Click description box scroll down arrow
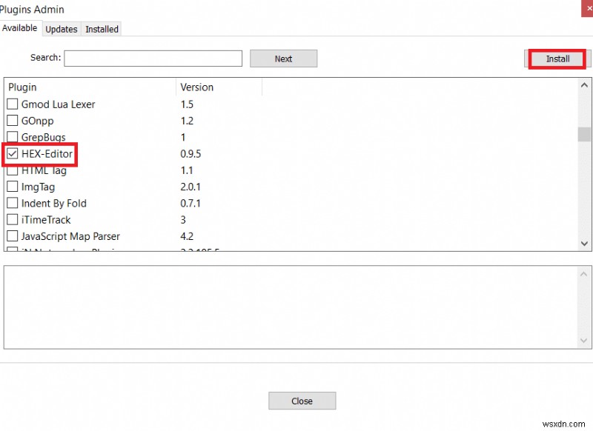 coord(583,341)
